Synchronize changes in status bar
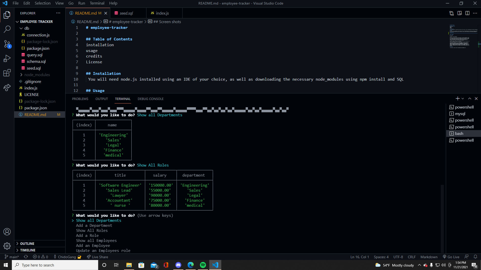481x270 pixels. [x=26, y=257]
